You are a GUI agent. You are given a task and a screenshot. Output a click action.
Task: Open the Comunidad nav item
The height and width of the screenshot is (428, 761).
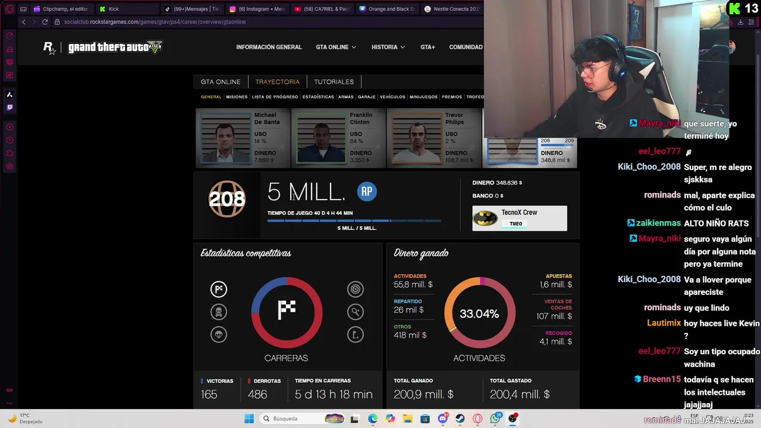(466, 47)
